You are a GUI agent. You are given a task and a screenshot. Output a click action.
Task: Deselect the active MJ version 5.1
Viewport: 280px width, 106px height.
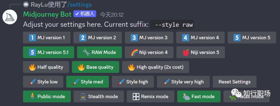[x=48, y=52]
